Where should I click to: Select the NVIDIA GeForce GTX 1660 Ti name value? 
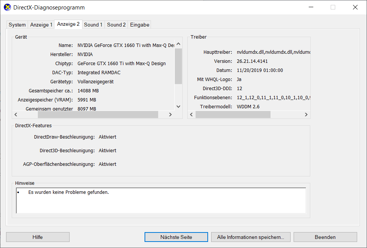point(126,45)
